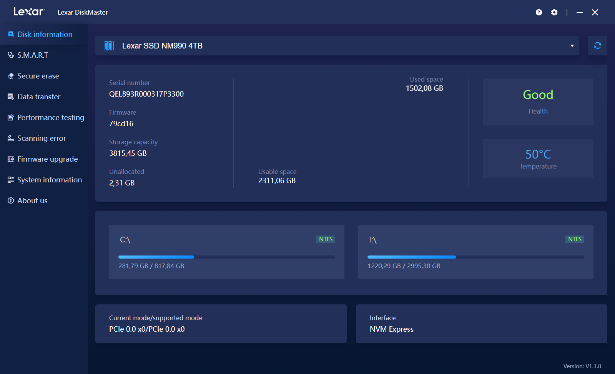615x374 pixels.
Task: Click the Firmware upgrade icon
Action: [11, 159]
